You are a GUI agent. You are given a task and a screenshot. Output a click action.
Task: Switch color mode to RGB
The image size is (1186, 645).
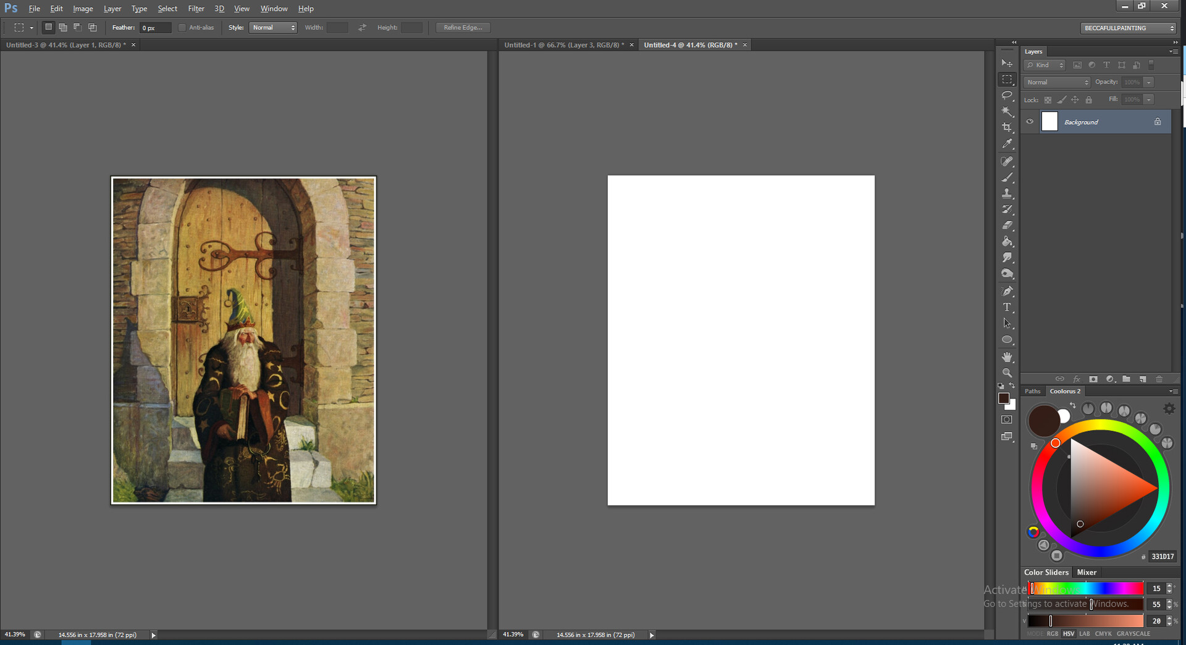pyautogui.click(x=1053, y=633)
